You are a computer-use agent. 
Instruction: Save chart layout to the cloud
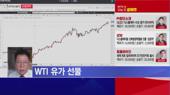(105, 15)
